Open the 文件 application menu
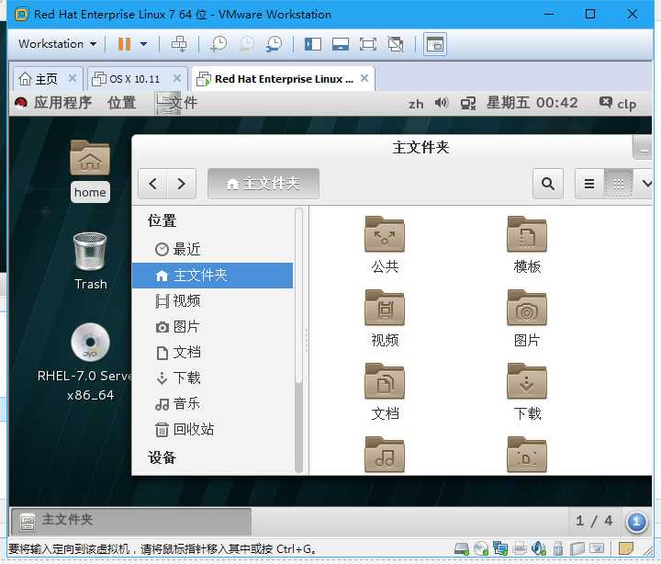The width and height of the screenshot is (661, 564). point(177,103)
